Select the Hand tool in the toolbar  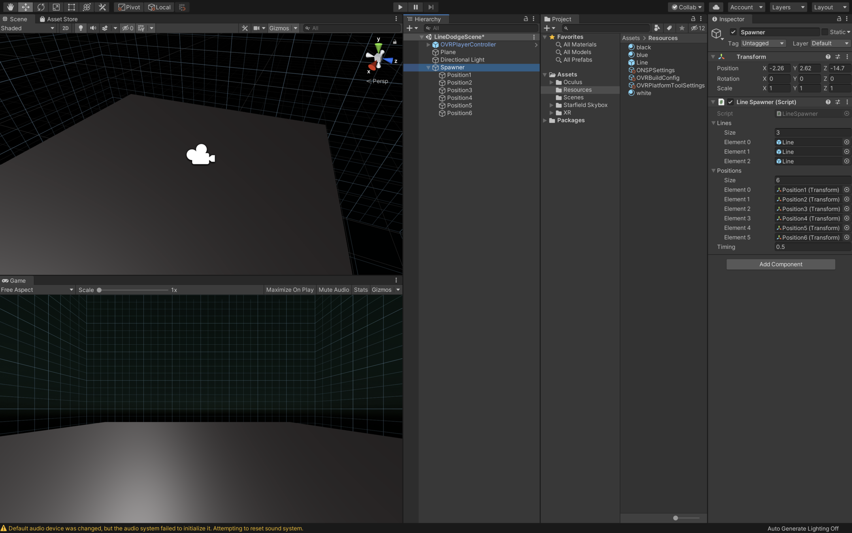pyautogui.click(x=10, y=7)
